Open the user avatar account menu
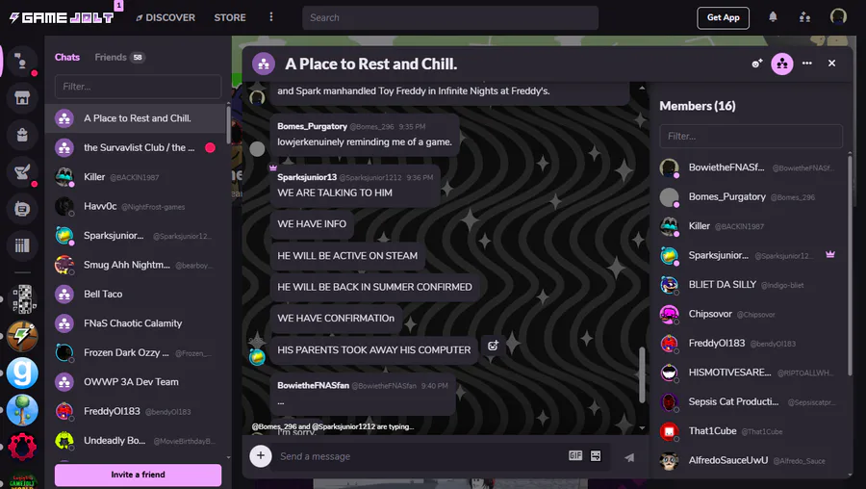The image size is (866, 489). tap(838, 16)
